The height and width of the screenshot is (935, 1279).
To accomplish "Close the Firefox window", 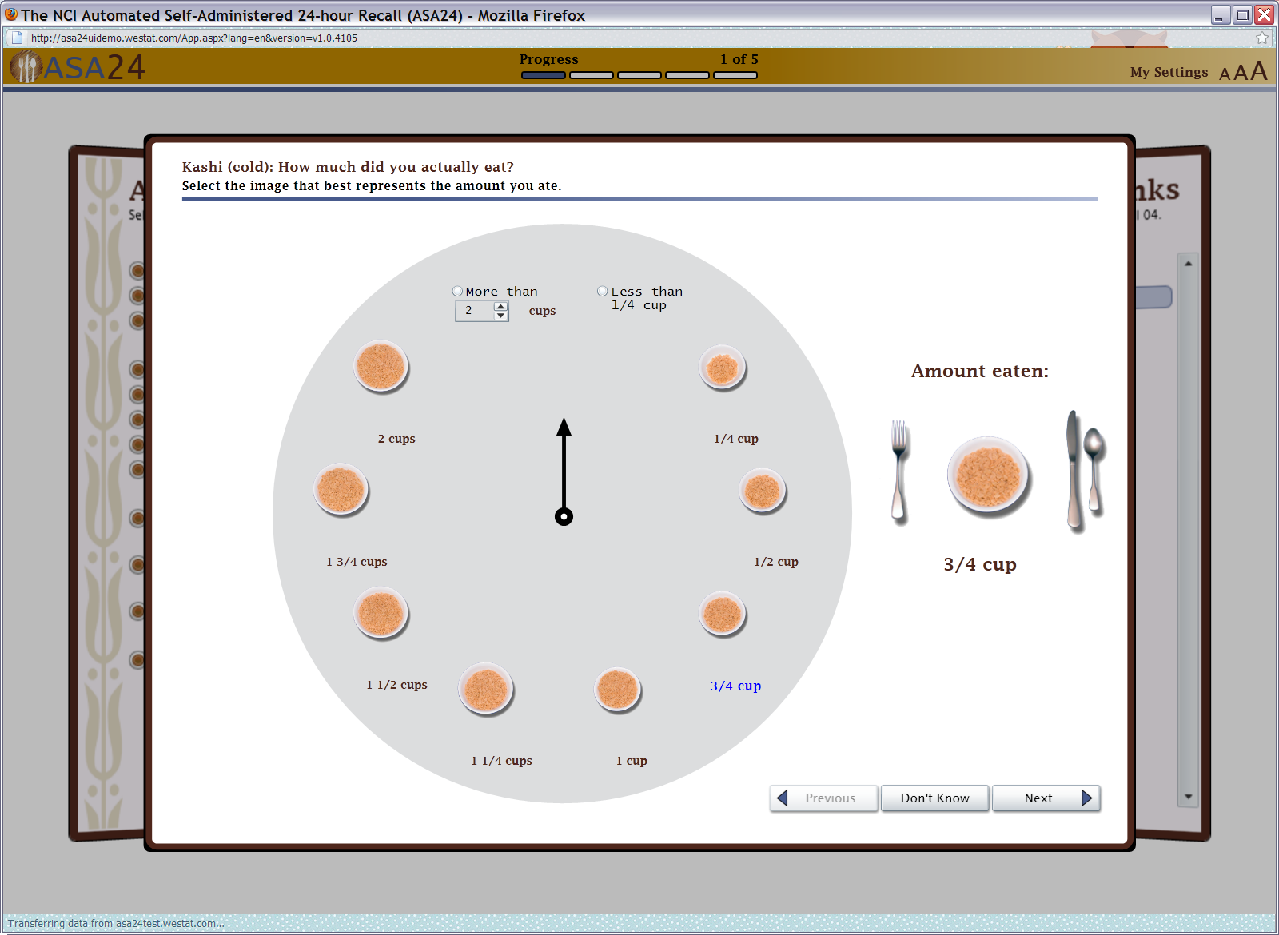I will point(1264,14).
